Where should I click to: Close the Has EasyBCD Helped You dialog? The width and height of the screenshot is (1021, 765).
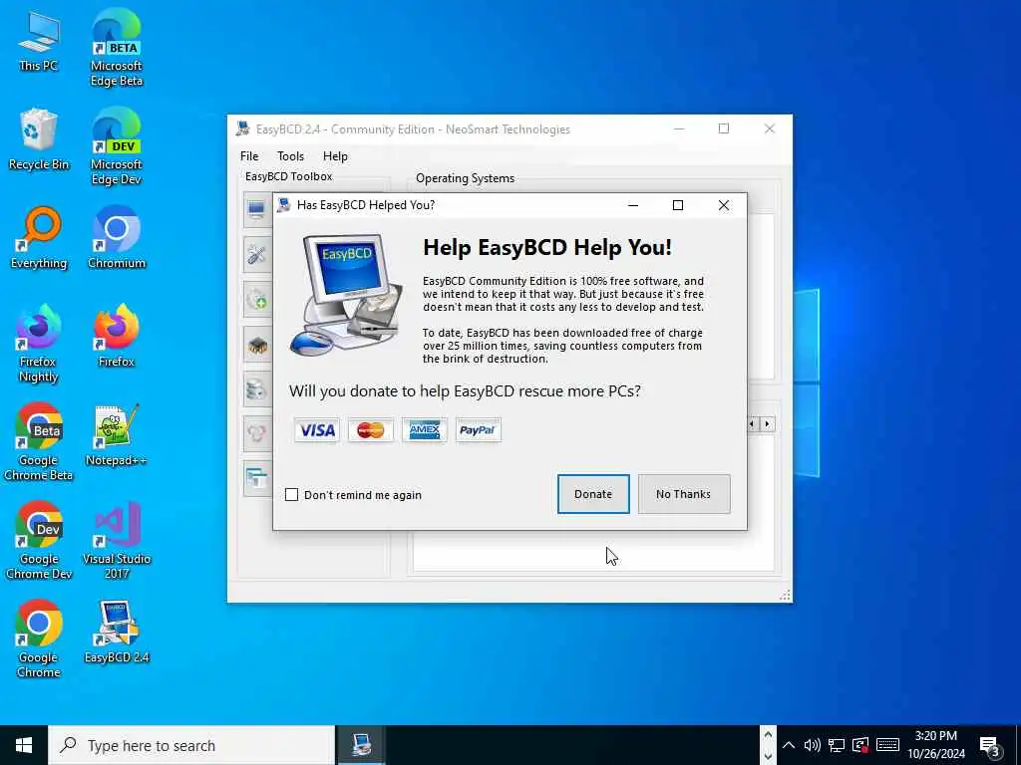pos(724,205)
